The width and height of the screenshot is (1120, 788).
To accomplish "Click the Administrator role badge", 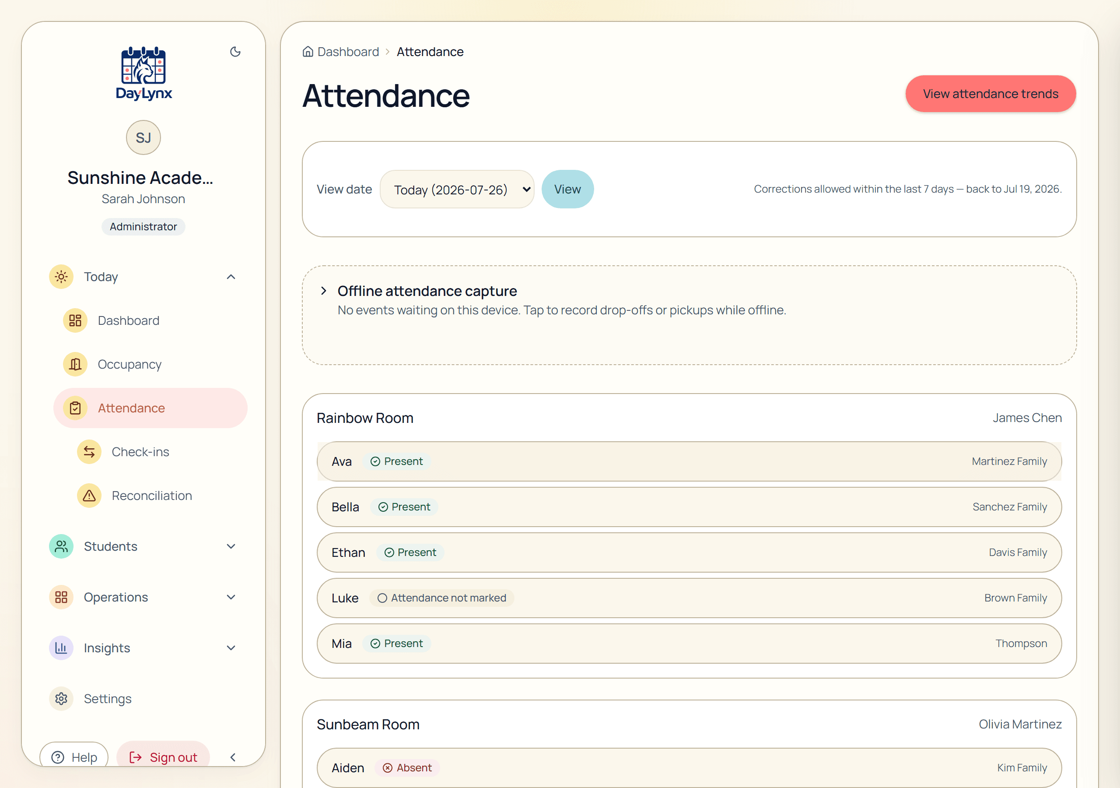I will [143, 226].
